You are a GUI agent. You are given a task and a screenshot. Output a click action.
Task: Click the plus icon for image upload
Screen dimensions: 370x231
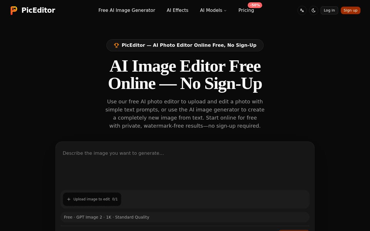point(69,199)
